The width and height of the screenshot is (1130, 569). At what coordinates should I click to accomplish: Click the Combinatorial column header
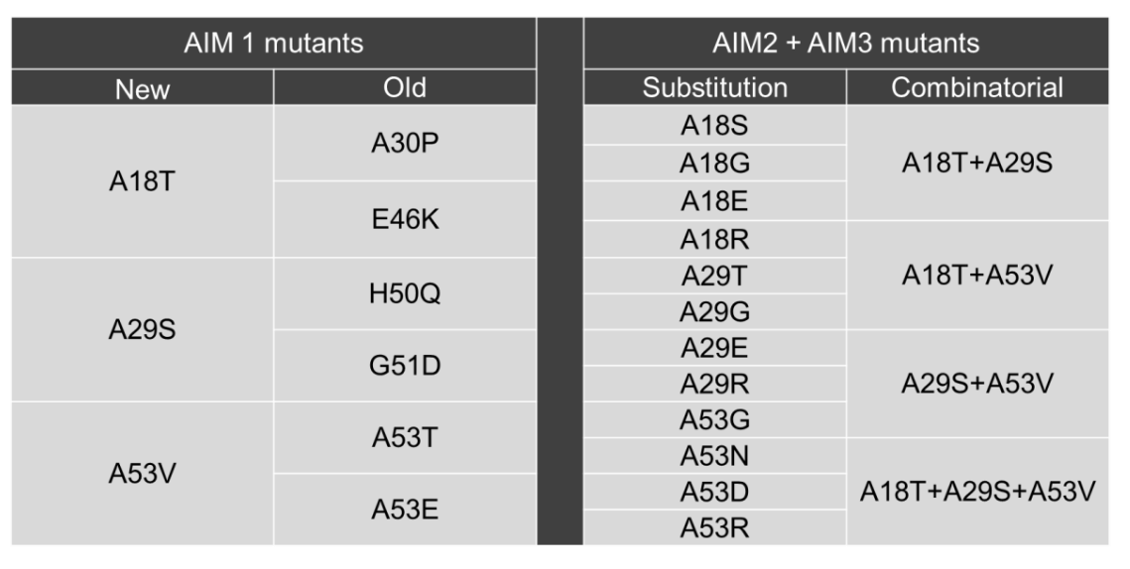point(977,87)
